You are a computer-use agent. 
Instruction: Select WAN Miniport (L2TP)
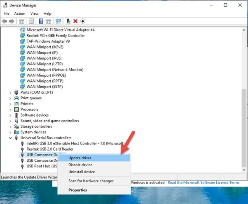click(x=44, y=64)
